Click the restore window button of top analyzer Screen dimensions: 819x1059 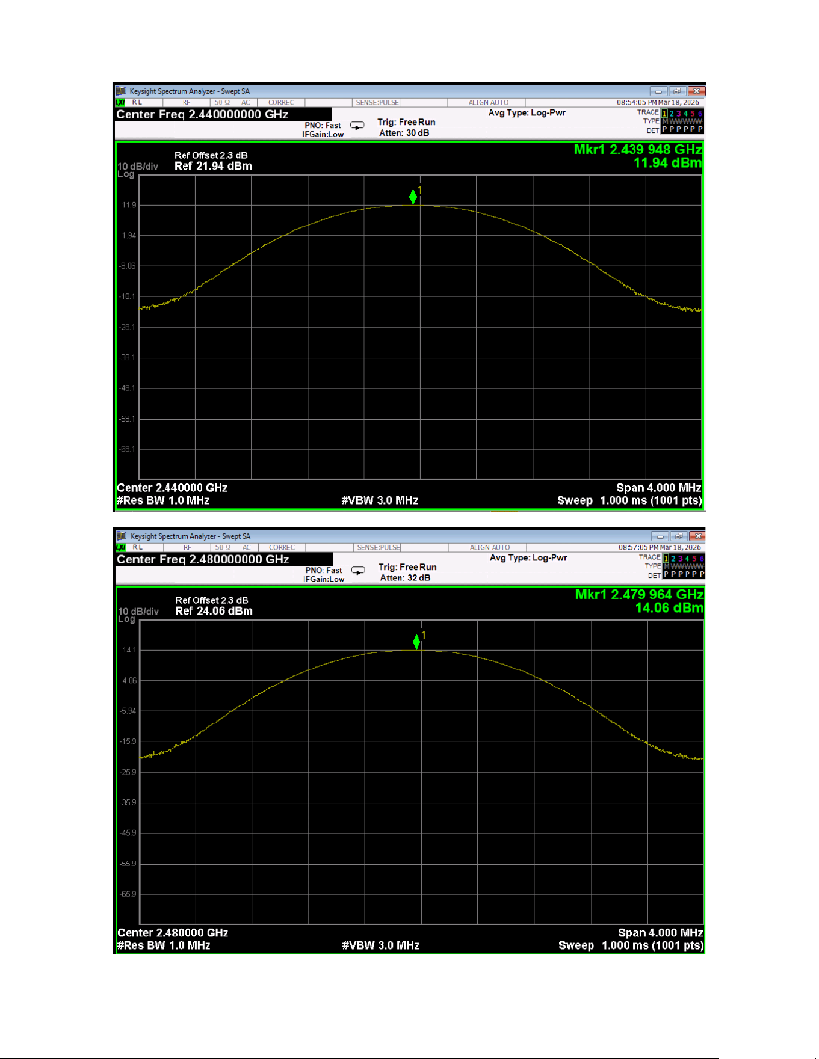coord(677,91)
